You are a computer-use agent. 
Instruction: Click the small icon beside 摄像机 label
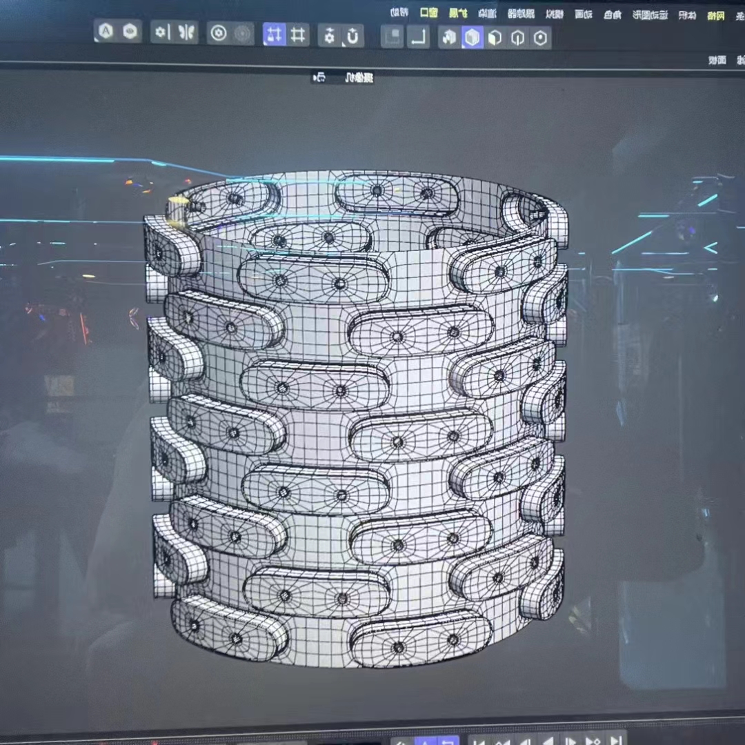click(x=320, y=77)
